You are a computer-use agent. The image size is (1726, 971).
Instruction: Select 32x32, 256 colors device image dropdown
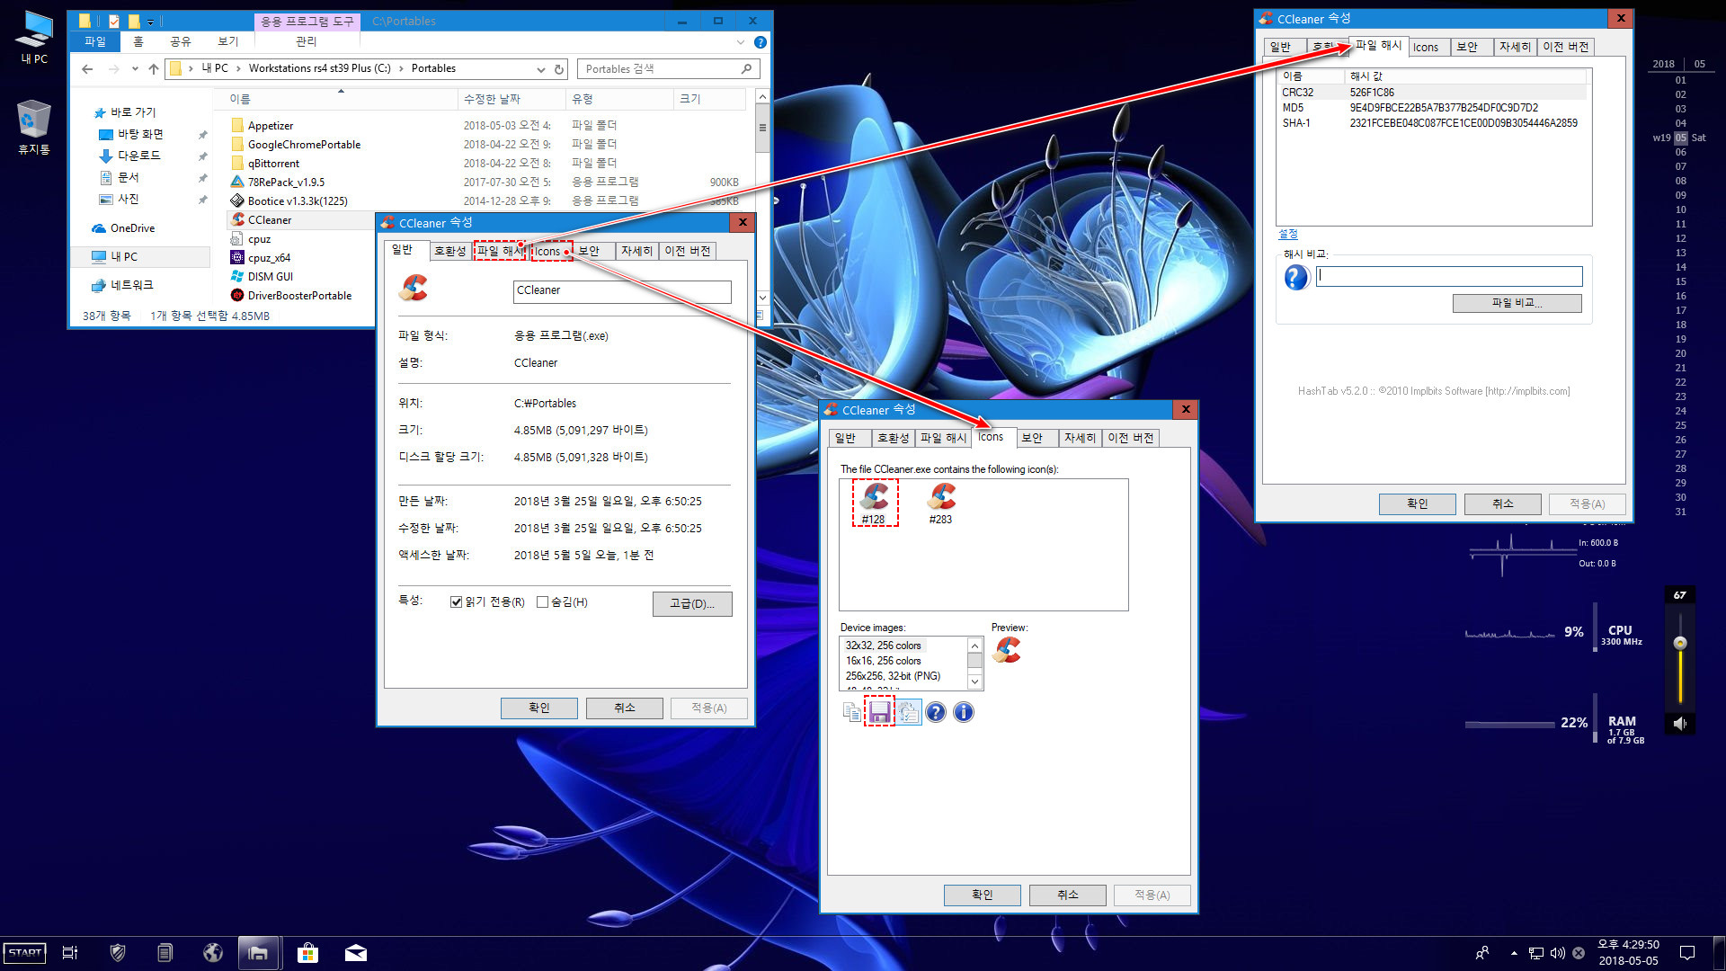pos(903,644)
